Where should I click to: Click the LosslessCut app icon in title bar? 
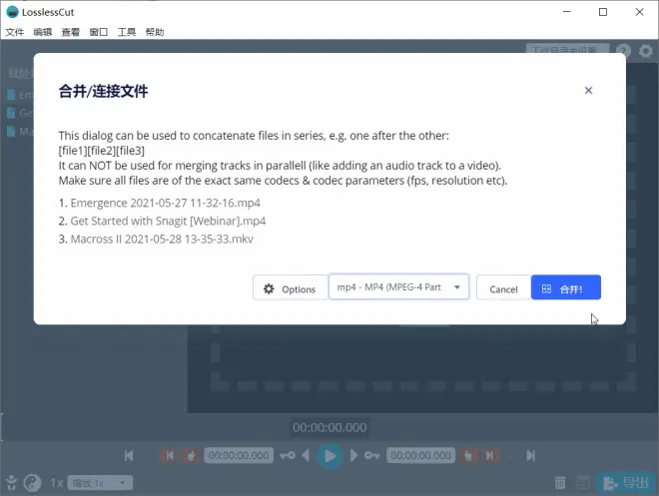12,12
